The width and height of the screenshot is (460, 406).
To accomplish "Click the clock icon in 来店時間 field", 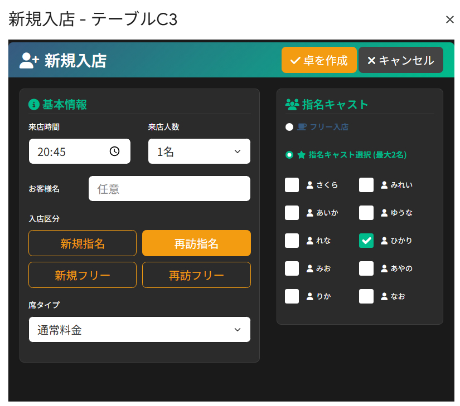I will (114, 151).
